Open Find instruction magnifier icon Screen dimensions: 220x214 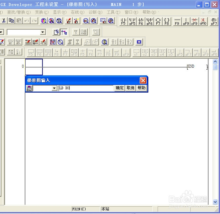coord(51,21)
